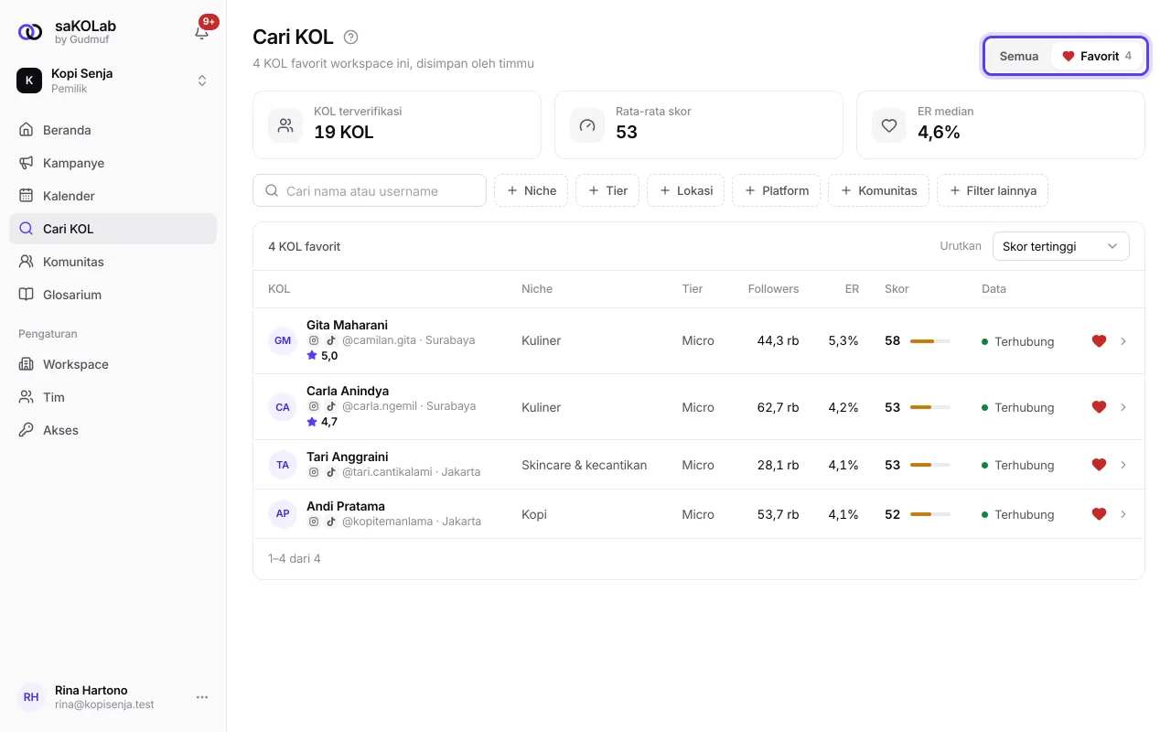
Task: Open Glosarium in the sidebar
Action: tap(113, 295)
